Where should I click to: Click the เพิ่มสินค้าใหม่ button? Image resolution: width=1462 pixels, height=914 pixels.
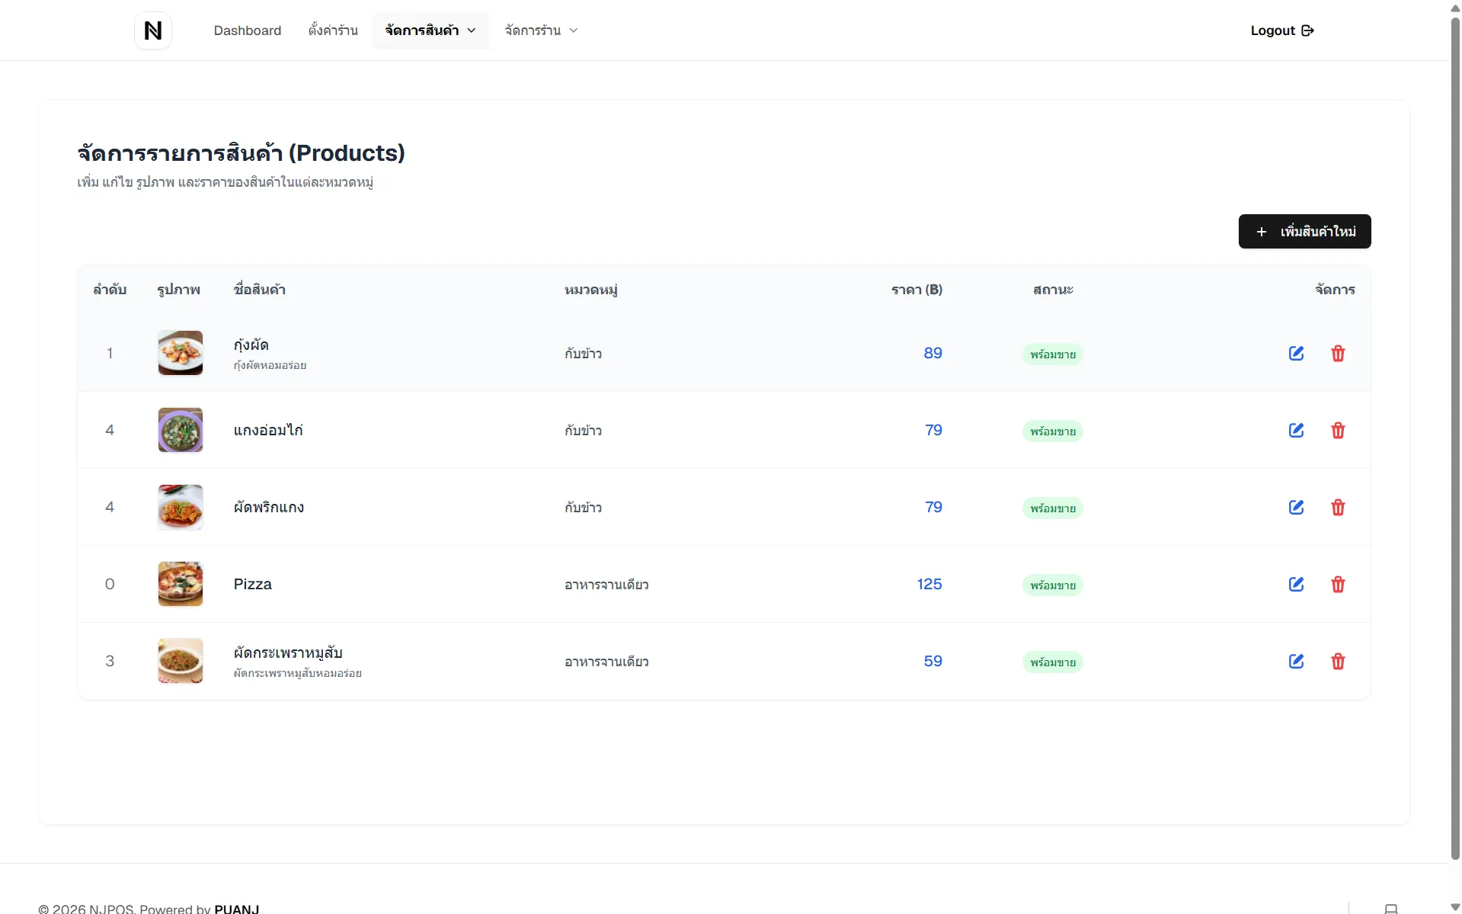pos(1304,232)
